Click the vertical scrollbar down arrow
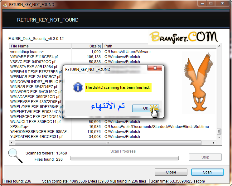The height and width of the screenshot is (186, 232). click(x=219, y=137)
